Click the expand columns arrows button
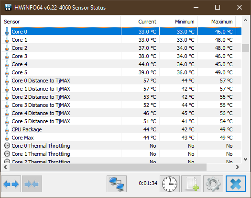 pyautogui.click(x=11, y=184)
